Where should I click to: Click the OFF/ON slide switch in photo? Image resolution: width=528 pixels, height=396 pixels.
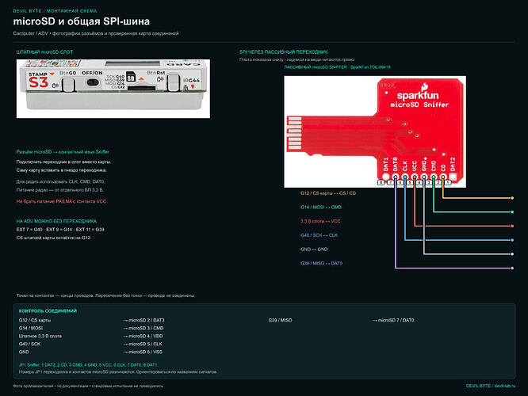[93, 82]
